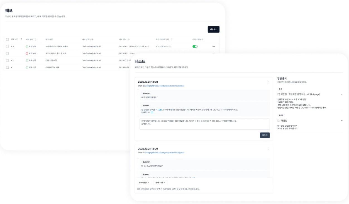The width and height of the screenshot is (349, 204).
Task: Click the failed-deployment red status icon
Action: click(x=27, y=53)
